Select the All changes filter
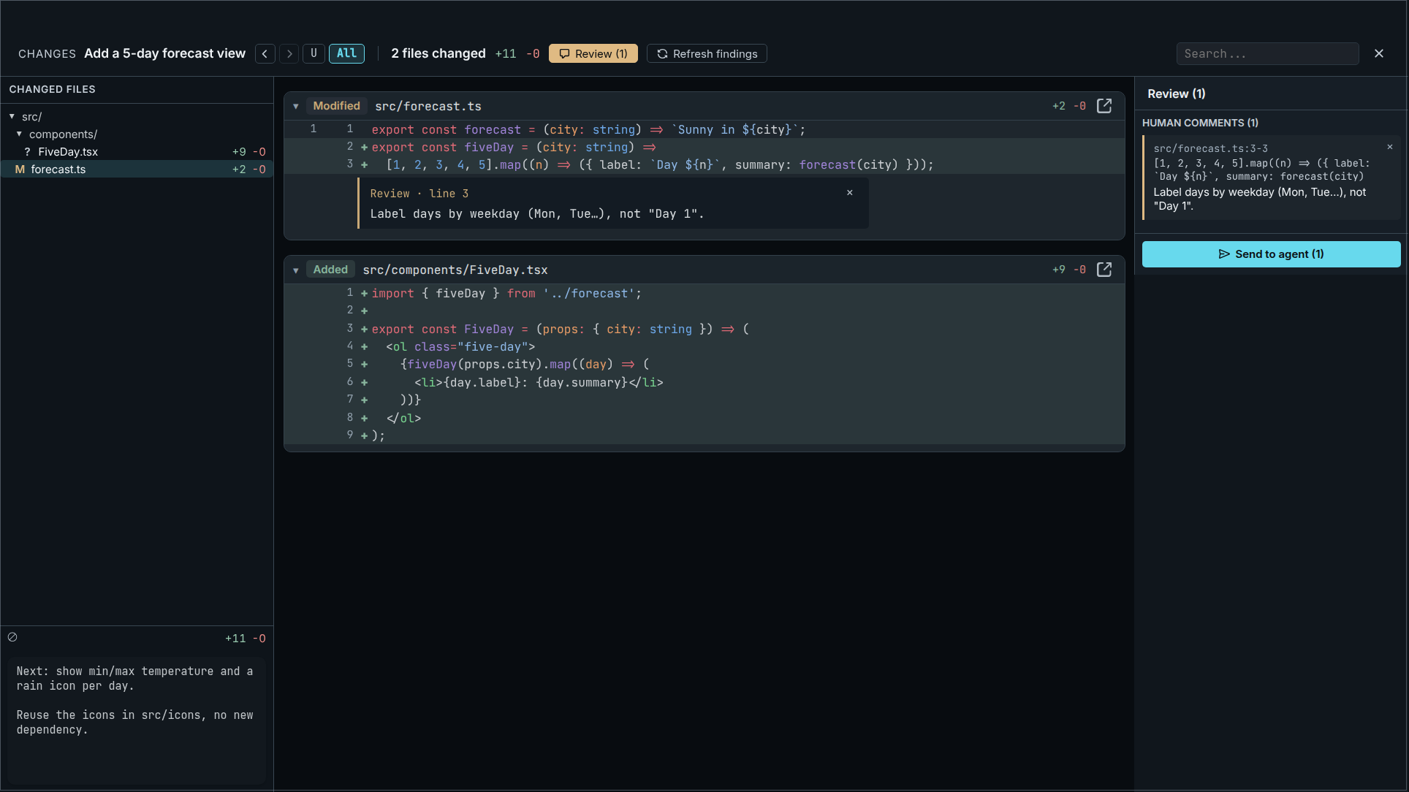 [346, 53]
